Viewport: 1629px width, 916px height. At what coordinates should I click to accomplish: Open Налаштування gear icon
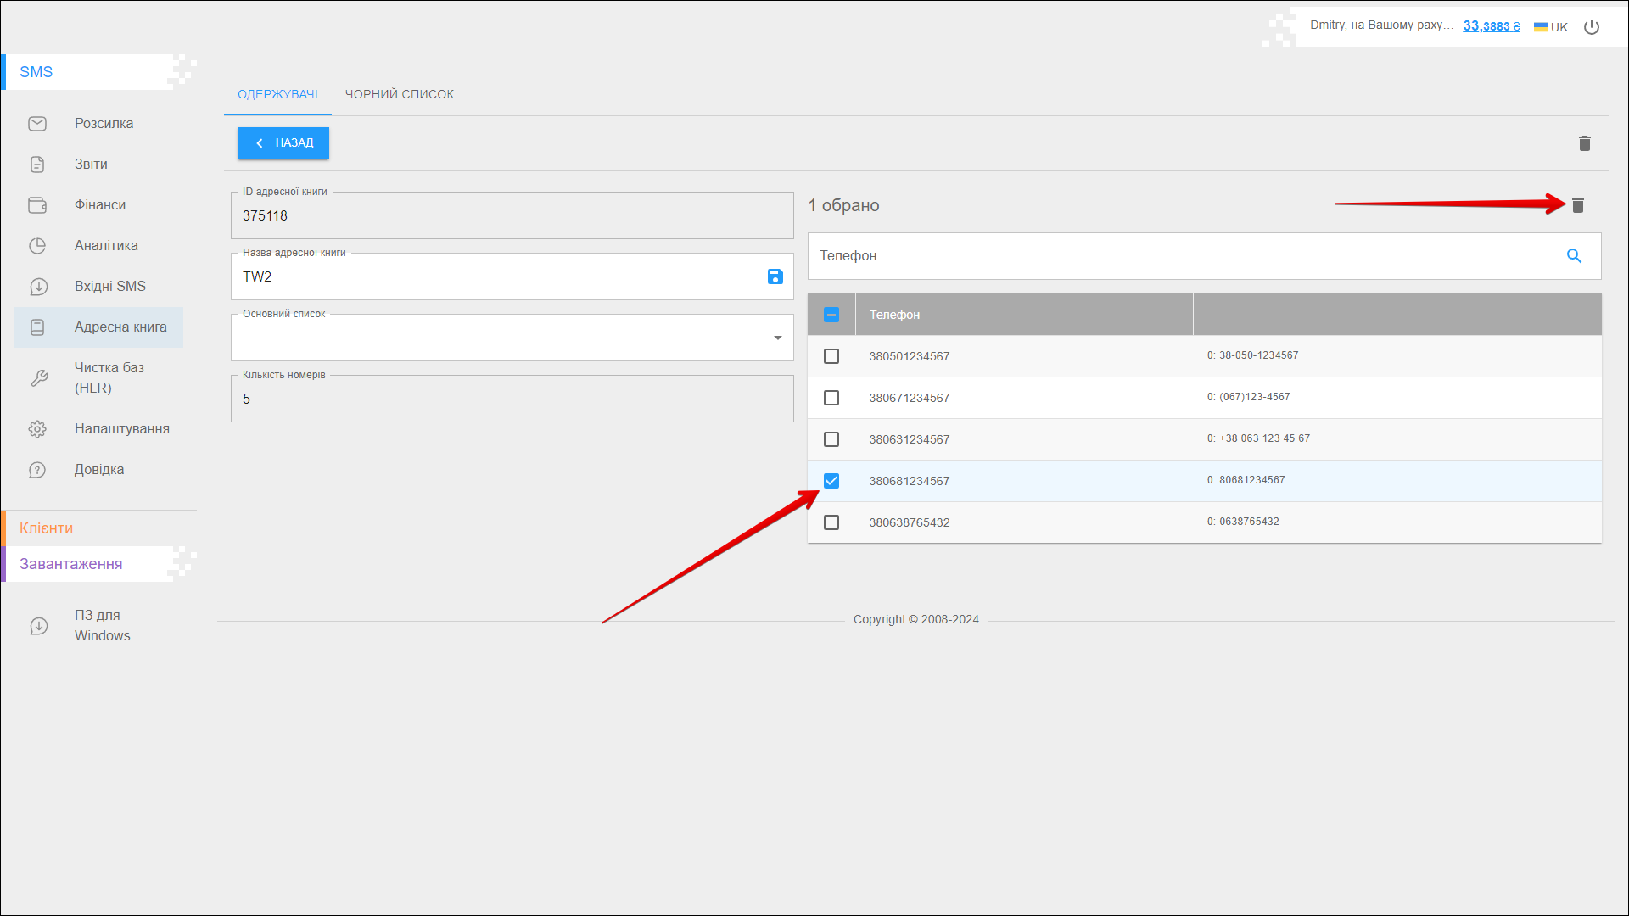click(x=37, y=429)
